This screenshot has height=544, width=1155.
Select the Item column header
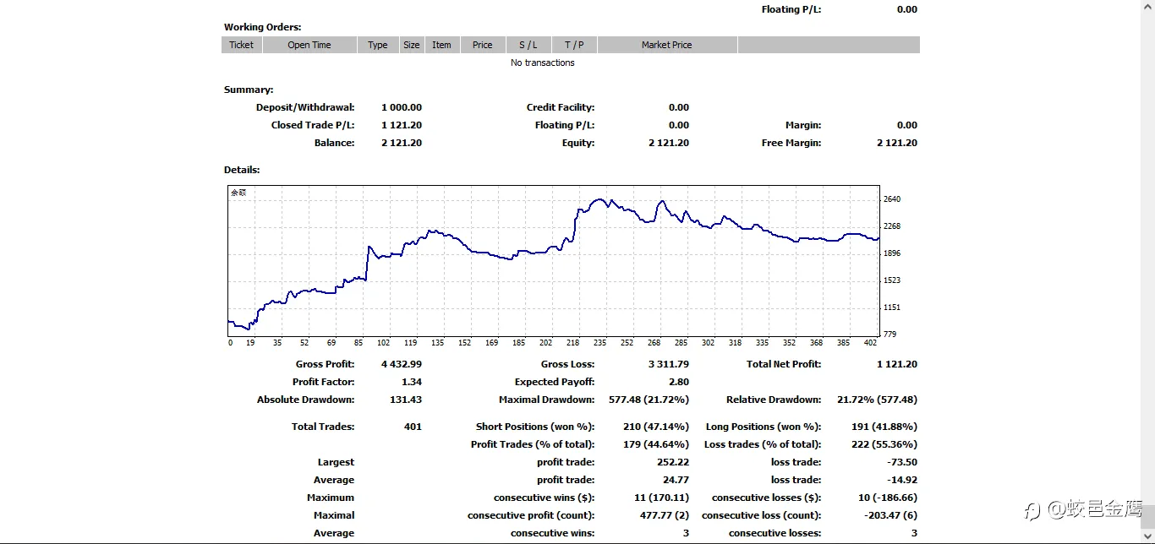click(442, 45)
